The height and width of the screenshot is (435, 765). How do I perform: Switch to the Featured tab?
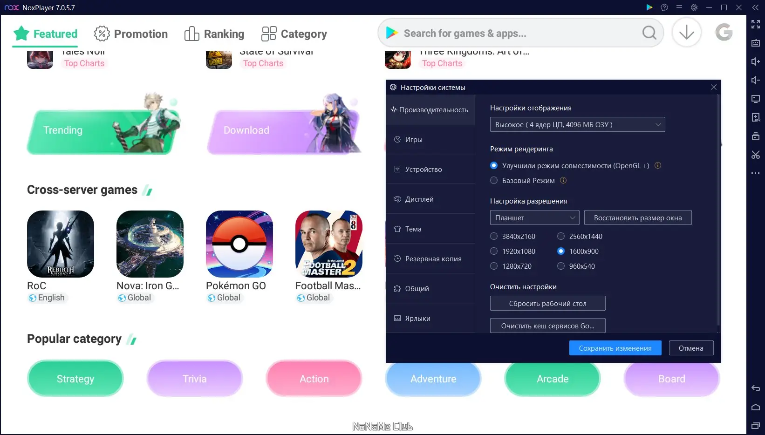pos(45,34)
